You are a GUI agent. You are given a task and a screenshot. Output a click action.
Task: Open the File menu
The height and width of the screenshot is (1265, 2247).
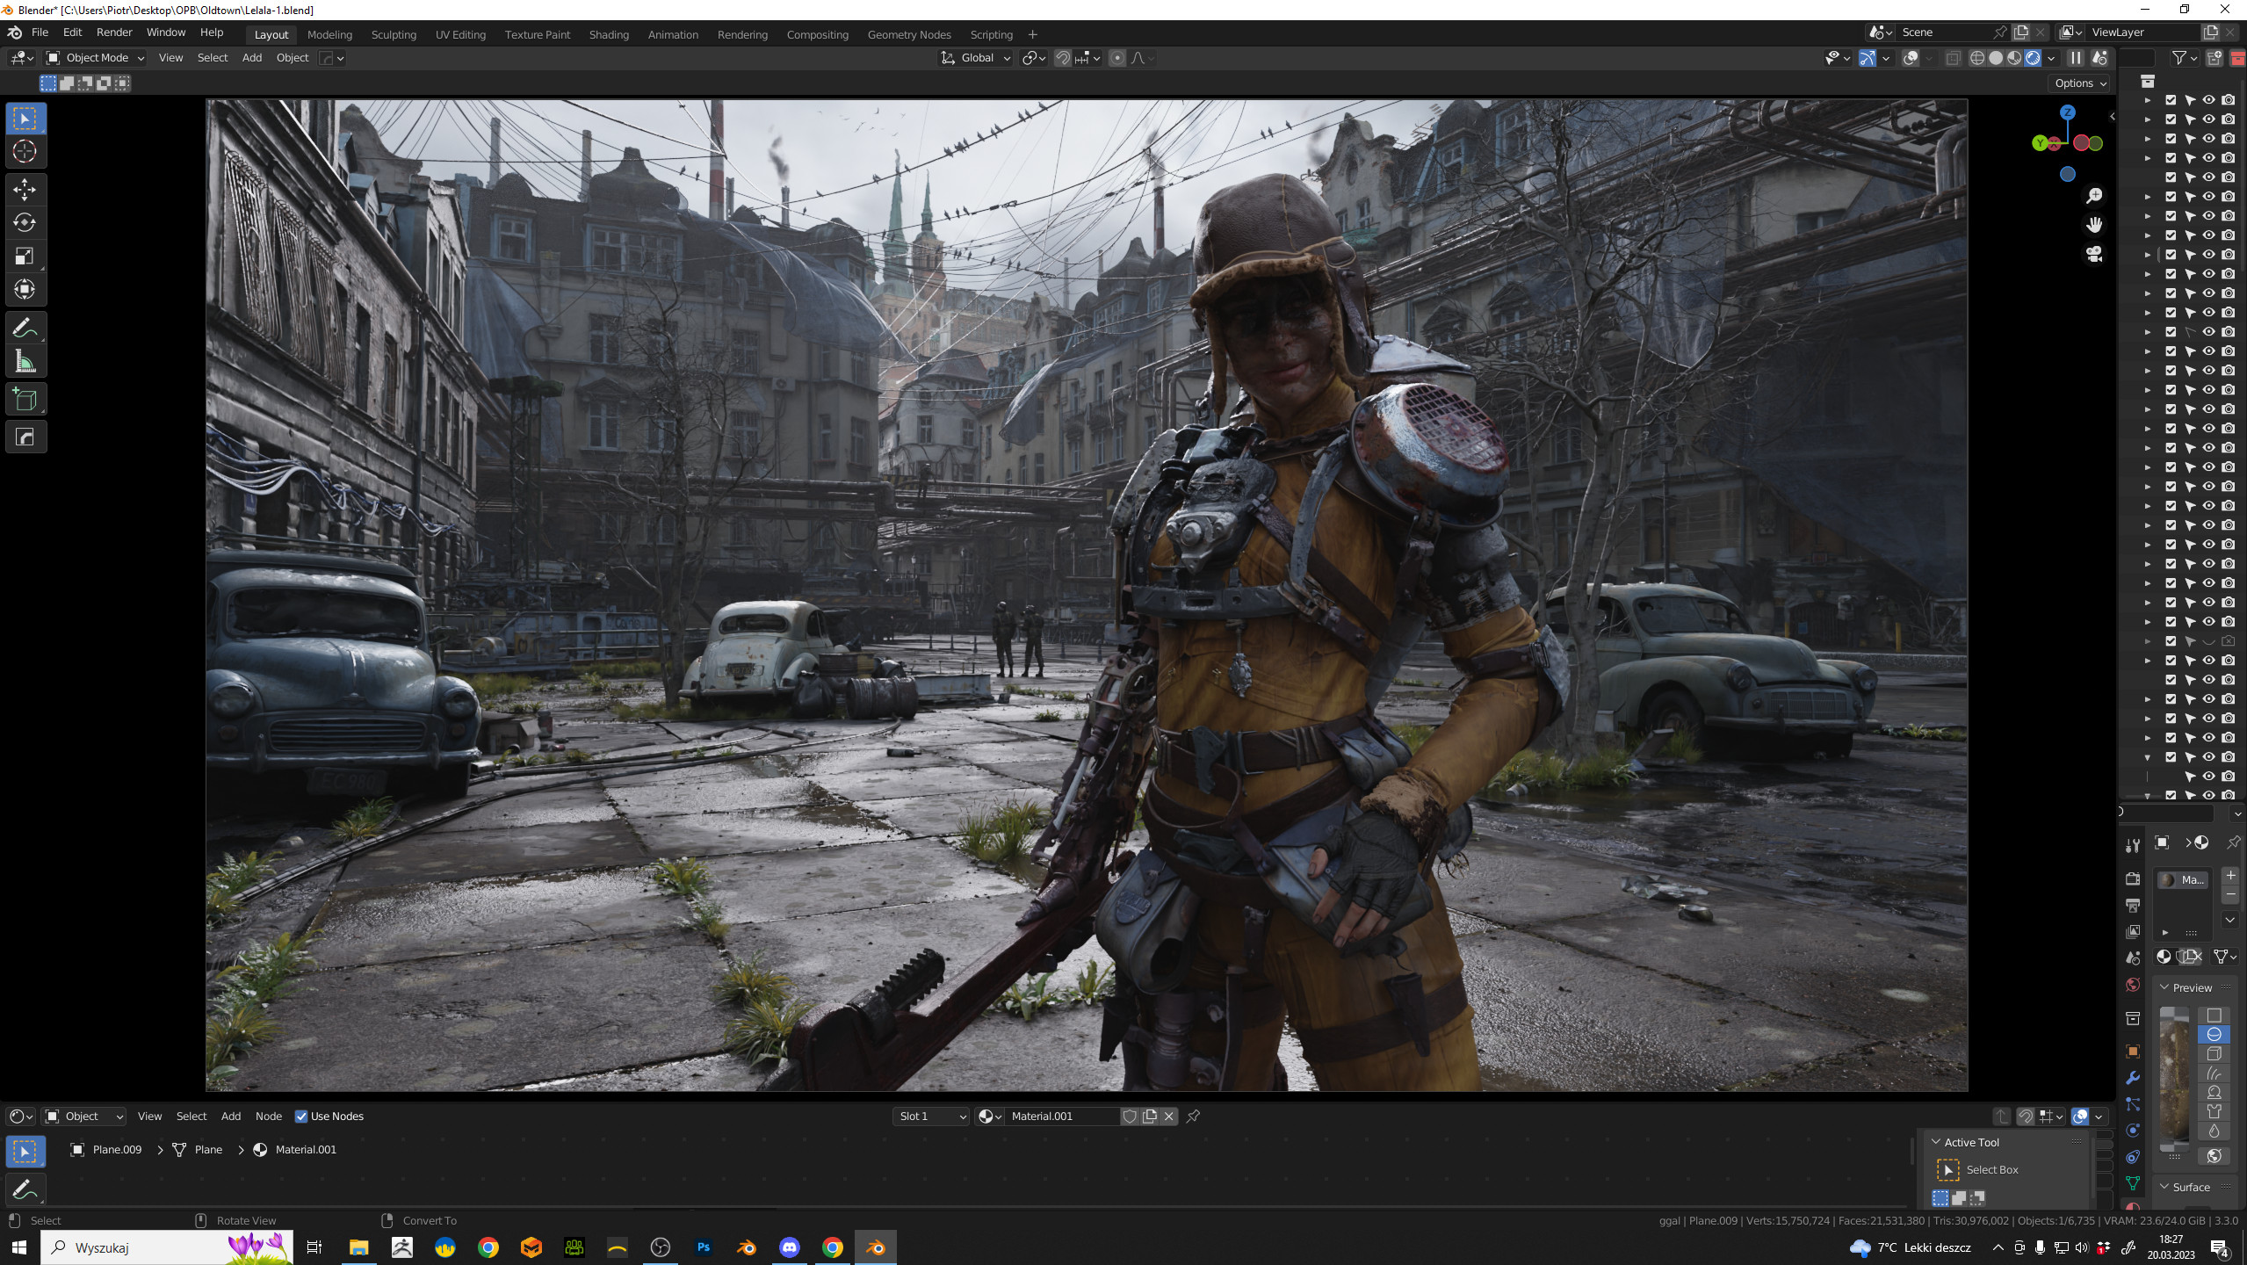pos(40,33)
